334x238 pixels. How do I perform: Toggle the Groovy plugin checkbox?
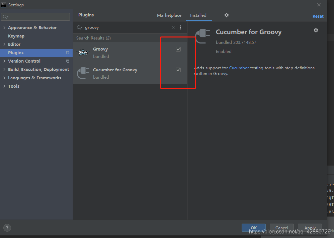tap(178, 49)
